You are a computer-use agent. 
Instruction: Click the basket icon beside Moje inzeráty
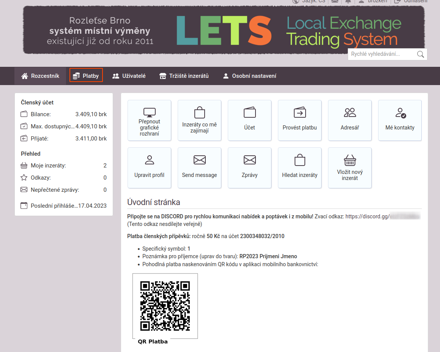point(24,165)
